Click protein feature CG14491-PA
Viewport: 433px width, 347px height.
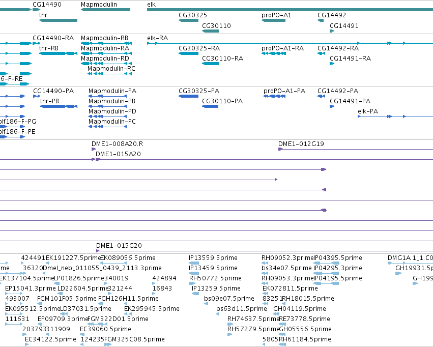click(350, 101)
